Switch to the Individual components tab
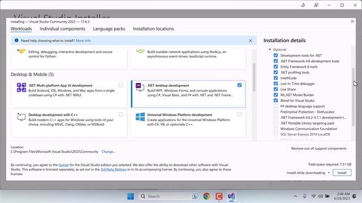 click(x=62, y=29)
